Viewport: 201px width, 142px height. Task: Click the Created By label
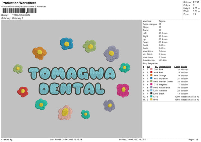coord(7,139)
